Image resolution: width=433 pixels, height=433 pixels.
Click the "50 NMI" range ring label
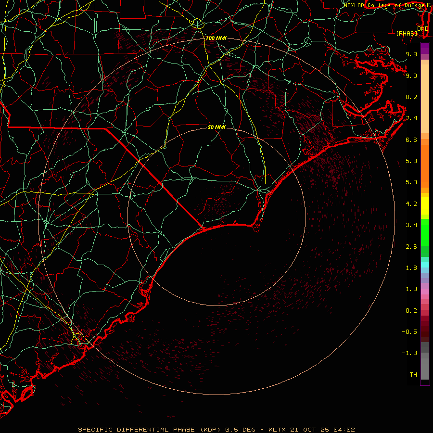[216, 127]
